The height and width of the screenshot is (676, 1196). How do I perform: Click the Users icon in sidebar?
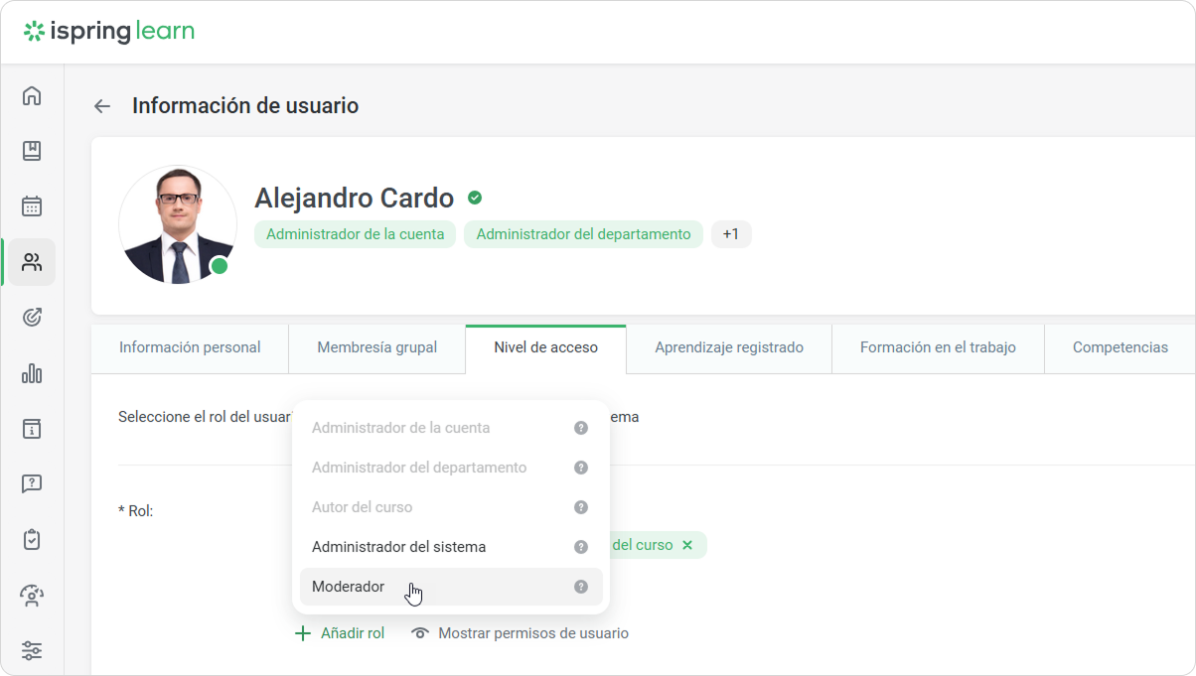pos(32,262)
